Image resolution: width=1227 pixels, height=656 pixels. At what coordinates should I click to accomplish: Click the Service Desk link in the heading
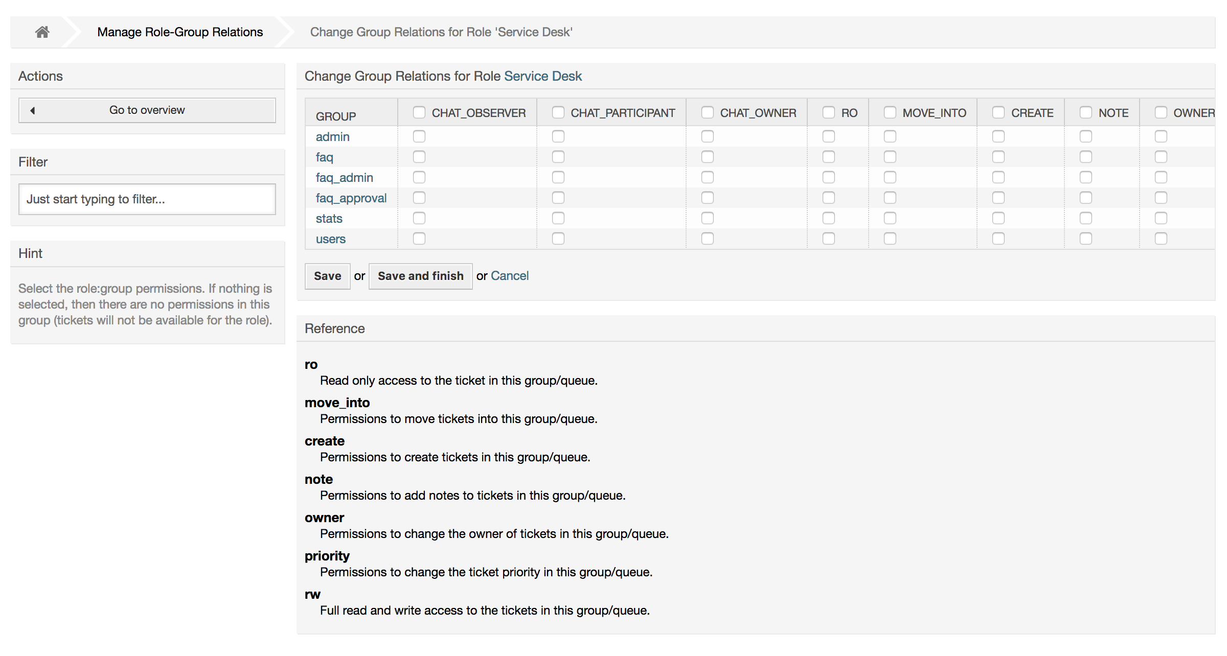click(543, 76)
